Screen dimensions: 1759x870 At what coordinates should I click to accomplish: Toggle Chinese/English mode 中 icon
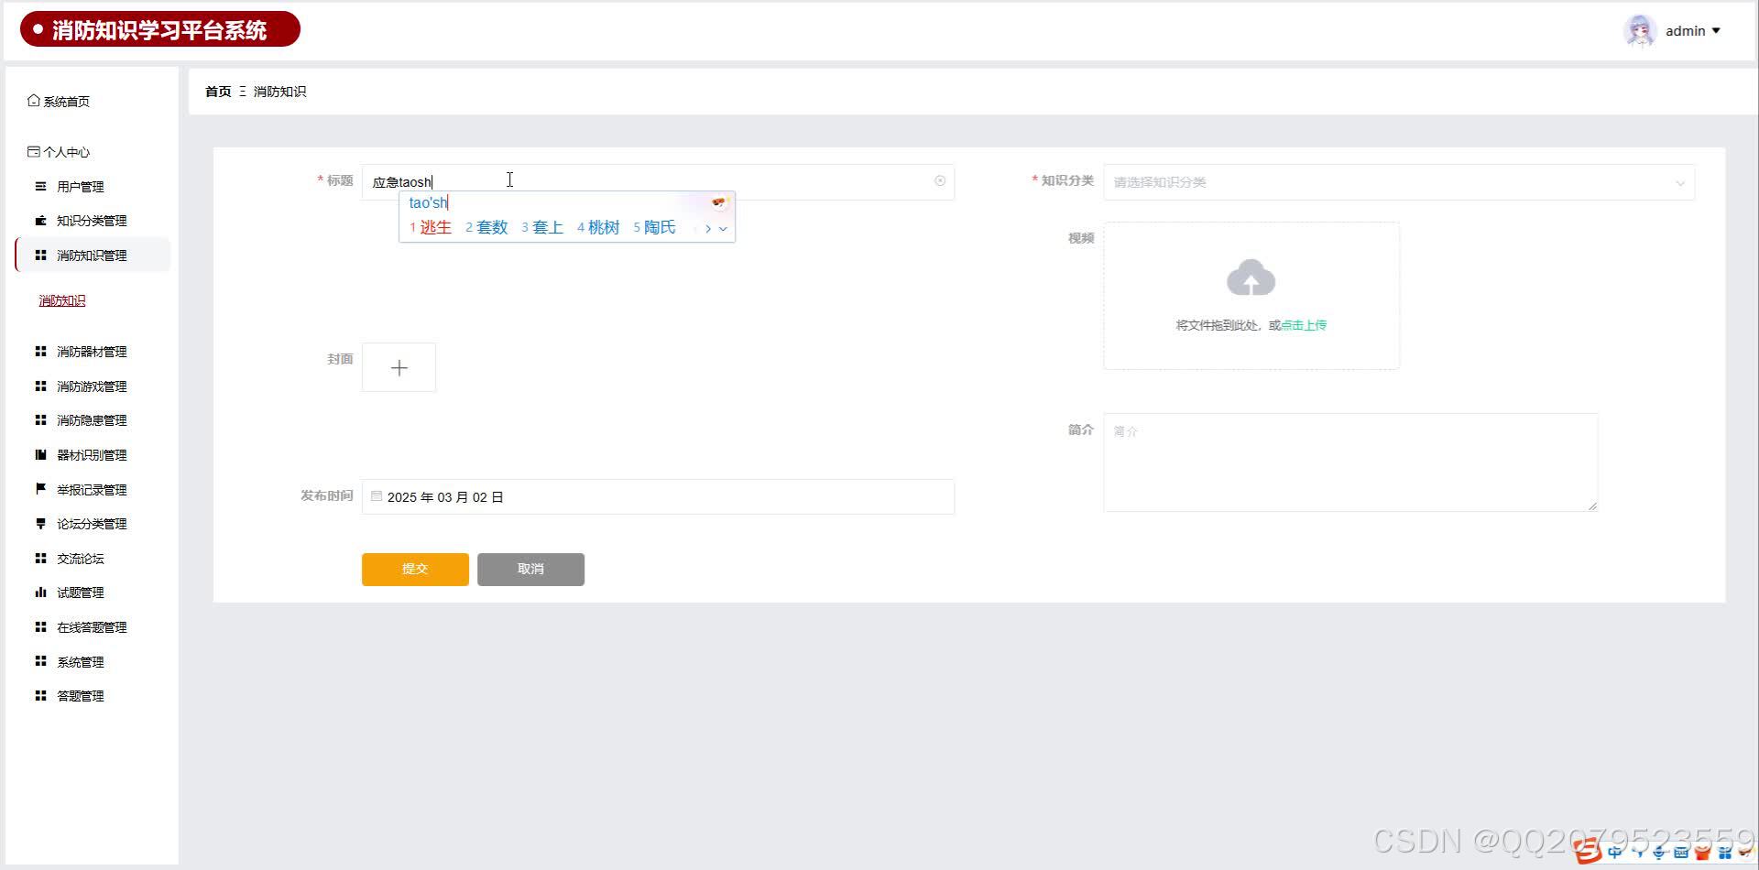point(1615,853)
